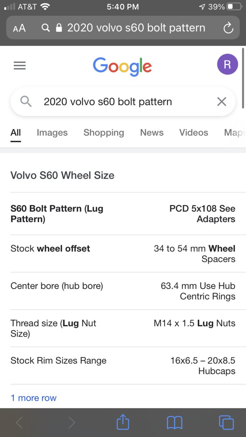
Task: Reload the page with the refresh icon
Action: click(x=228, y=28)
